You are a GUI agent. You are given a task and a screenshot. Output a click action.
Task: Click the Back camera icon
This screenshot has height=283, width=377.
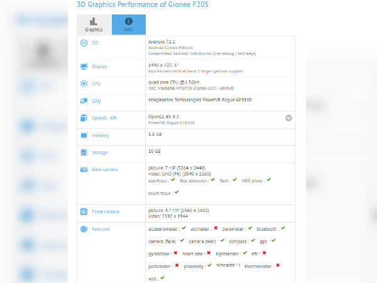point(84,169)
